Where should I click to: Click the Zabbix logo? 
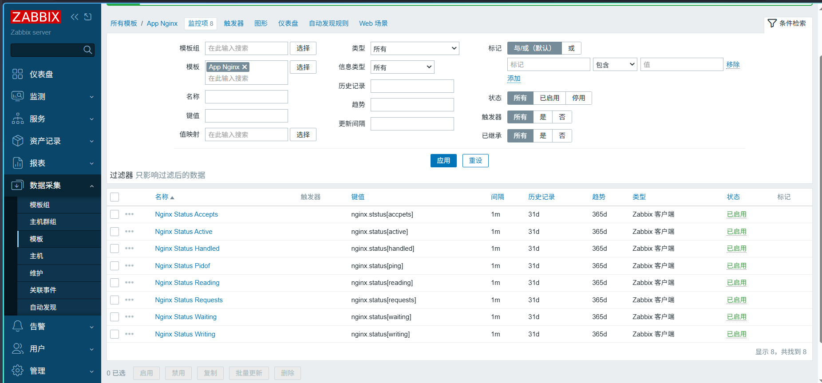(x=36, y=17)
